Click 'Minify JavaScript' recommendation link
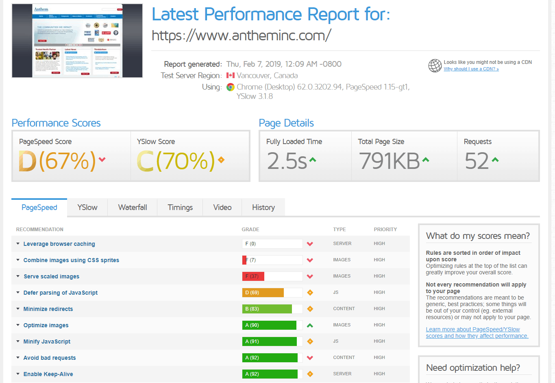 (x=47, y=341)
